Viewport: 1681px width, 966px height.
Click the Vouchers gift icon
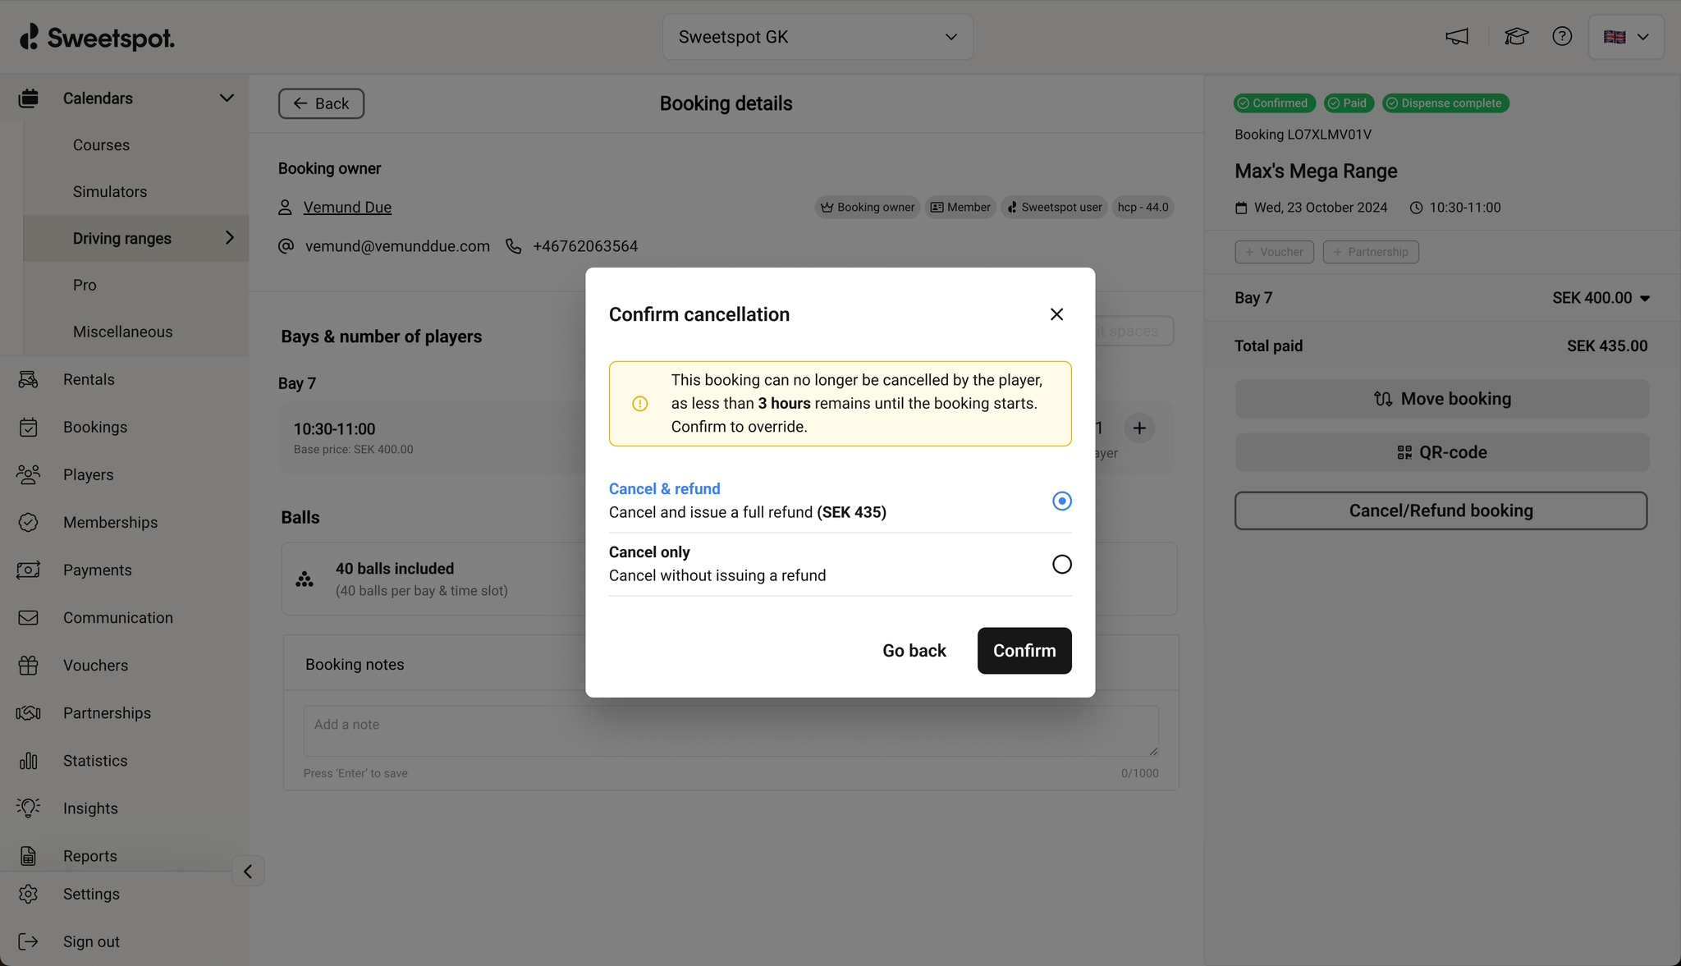(x=29, y=666)
